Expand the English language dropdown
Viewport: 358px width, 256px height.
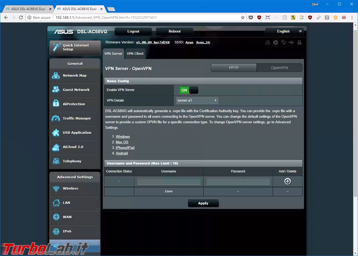coord(284,31)
